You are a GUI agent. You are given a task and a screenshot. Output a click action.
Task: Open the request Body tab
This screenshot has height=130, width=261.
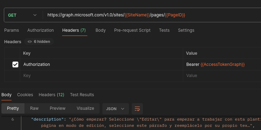point(101,30)
